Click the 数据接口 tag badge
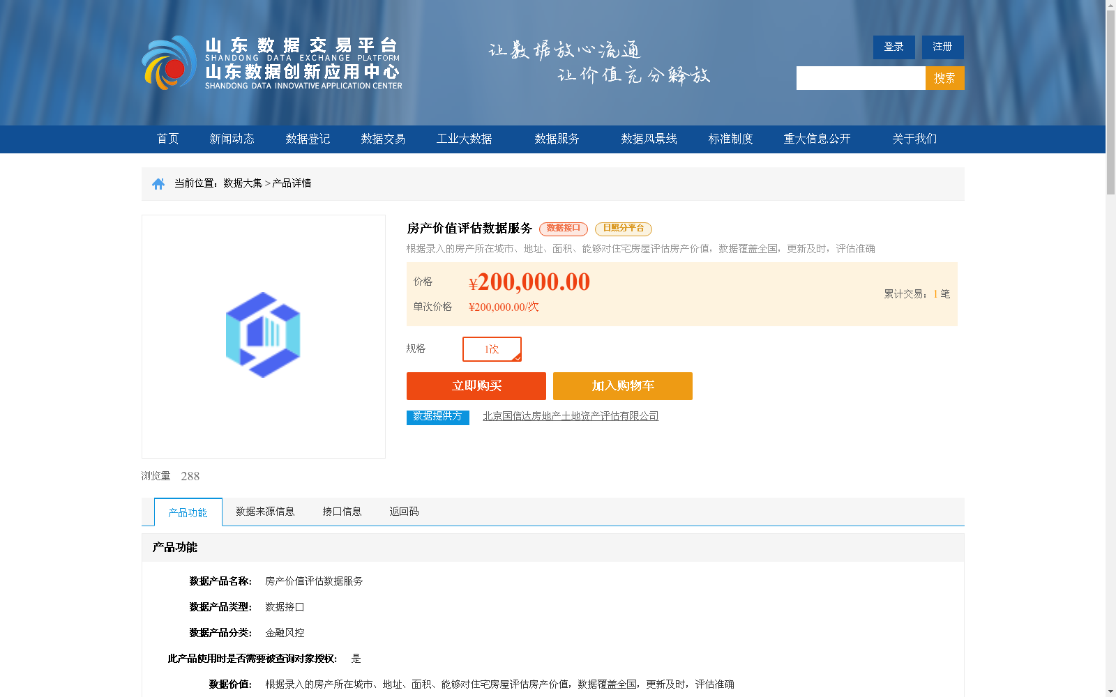 [564, 229]
